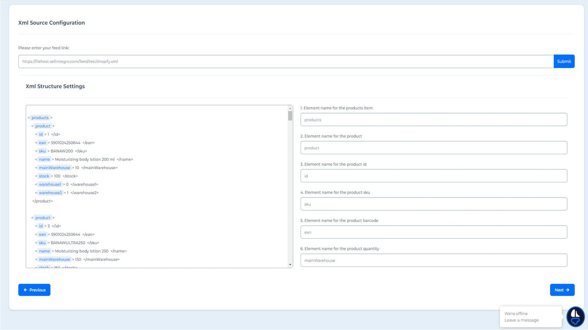Viewport: 588px width, 330px height.
Task: Click the product barcode 'ean' field
Action: click(x=434, y=232)
